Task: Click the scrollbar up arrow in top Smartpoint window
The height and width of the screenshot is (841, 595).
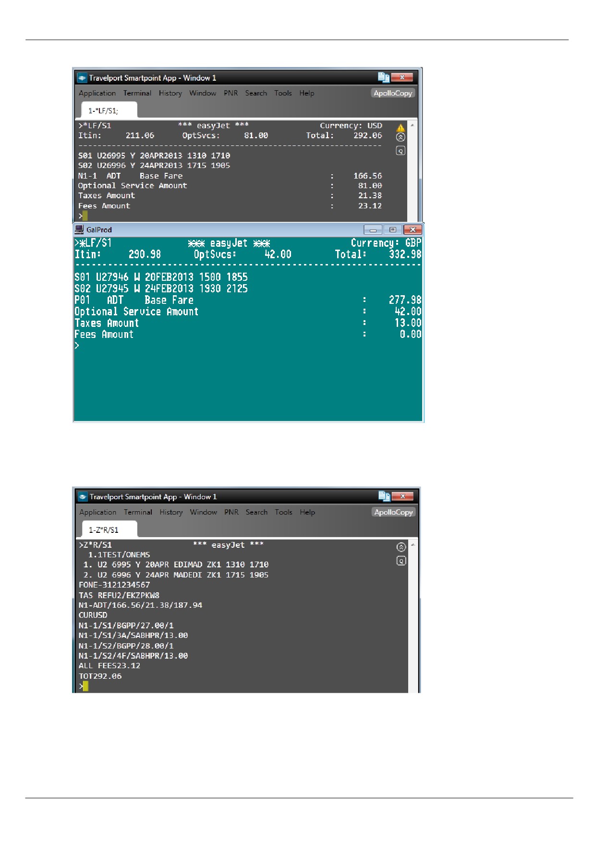Action: click(412, 125)
